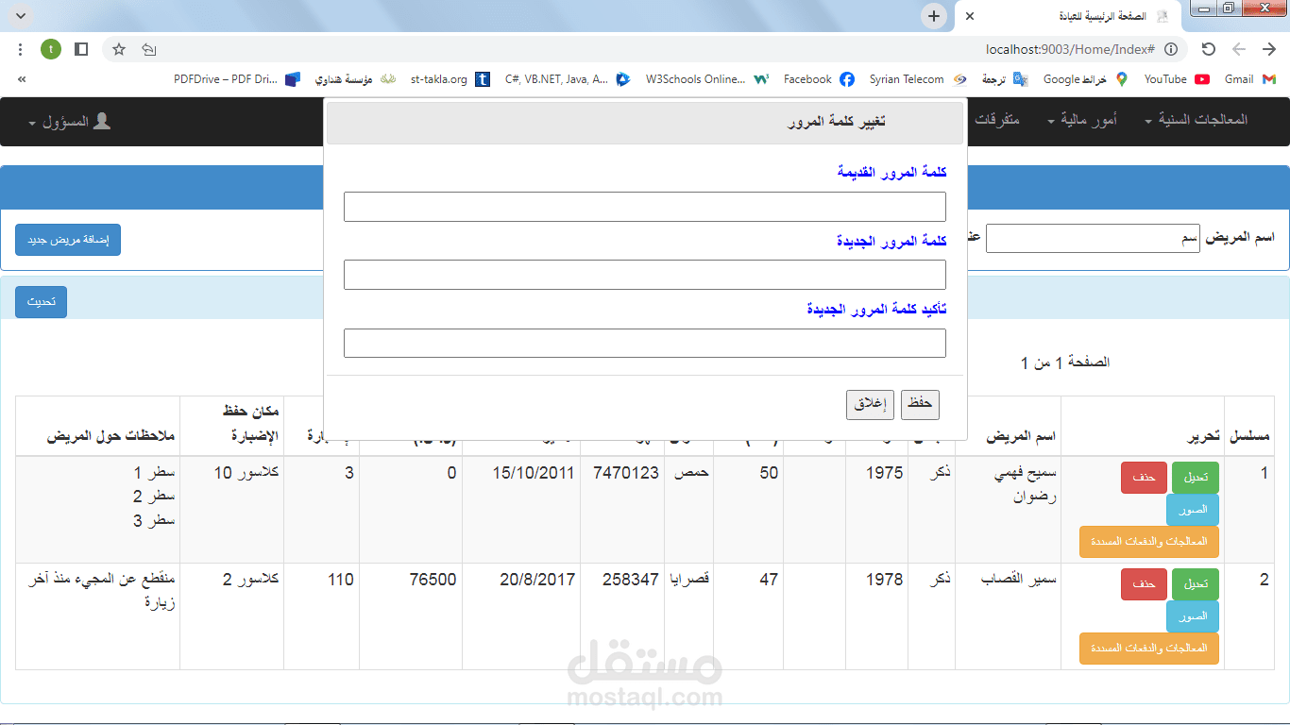Expand the المسؤول dropdown caret
The image size is (1290, 725).
tap(32, 124)
